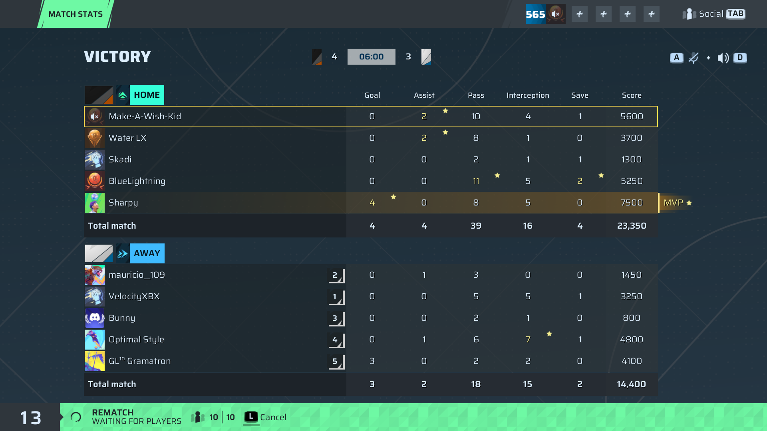Viewport: 767px width, 431px height.
Task: Sort by the Pass column header
Action: [476, 95]
